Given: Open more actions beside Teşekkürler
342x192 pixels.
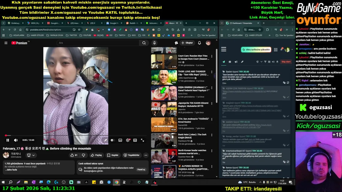Looking at the screenshot, I should 146,155.
